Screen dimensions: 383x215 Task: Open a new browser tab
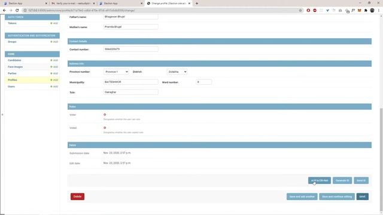tap(197, 4)
